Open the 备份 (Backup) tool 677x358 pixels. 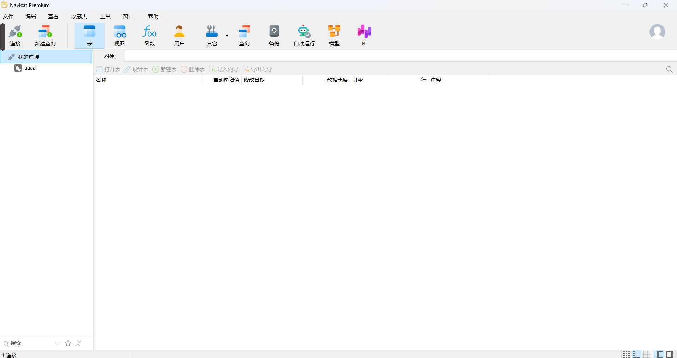point(274,35)
